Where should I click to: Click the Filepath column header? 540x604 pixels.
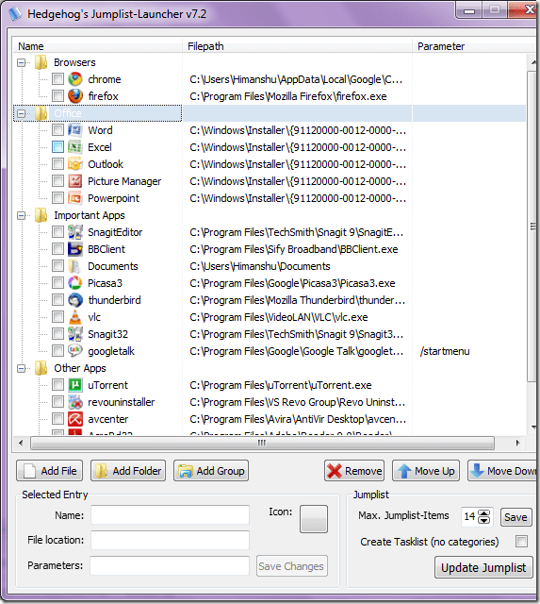(297, 46)
